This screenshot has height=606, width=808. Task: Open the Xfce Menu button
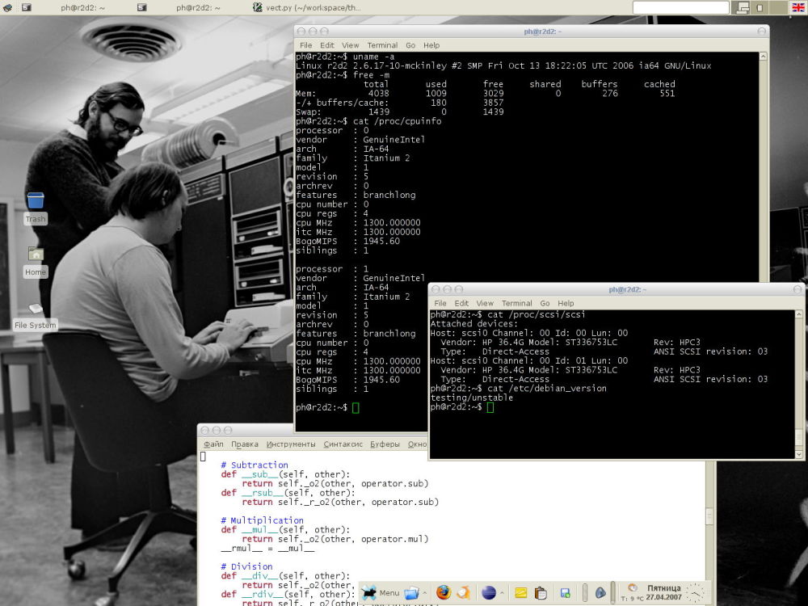[x=381, y=592]
